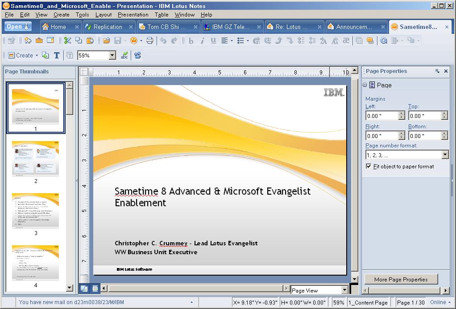Select slide 3 thumbnail
Screen dimensions: 456x309
click(x=36, y=211)
